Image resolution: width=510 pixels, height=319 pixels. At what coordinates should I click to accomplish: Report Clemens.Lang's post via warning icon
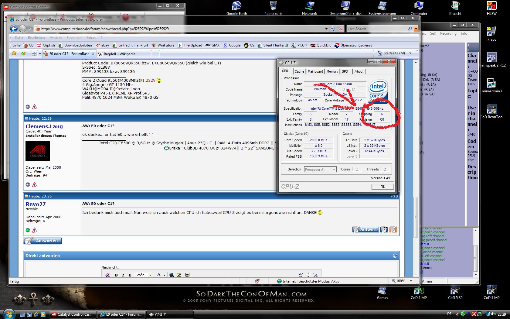[x=34, y=184]
